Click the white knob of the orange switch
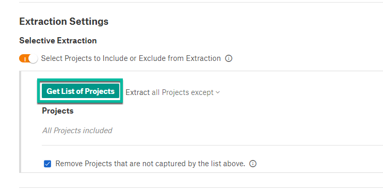The height and width of the screenshot is (192, 383). point(33,59)
